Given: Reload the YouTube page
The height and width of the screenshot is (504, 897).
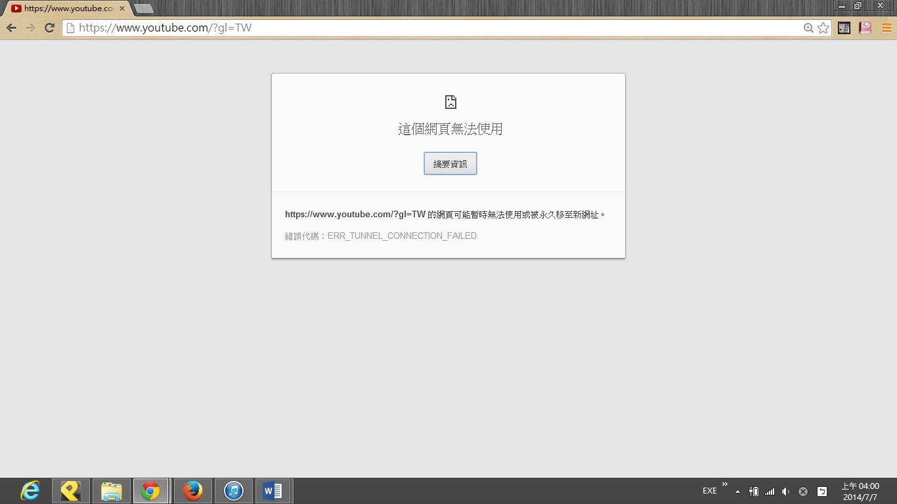Looking at the screenshot, I should pyautogui.click(x=49, y=28).
